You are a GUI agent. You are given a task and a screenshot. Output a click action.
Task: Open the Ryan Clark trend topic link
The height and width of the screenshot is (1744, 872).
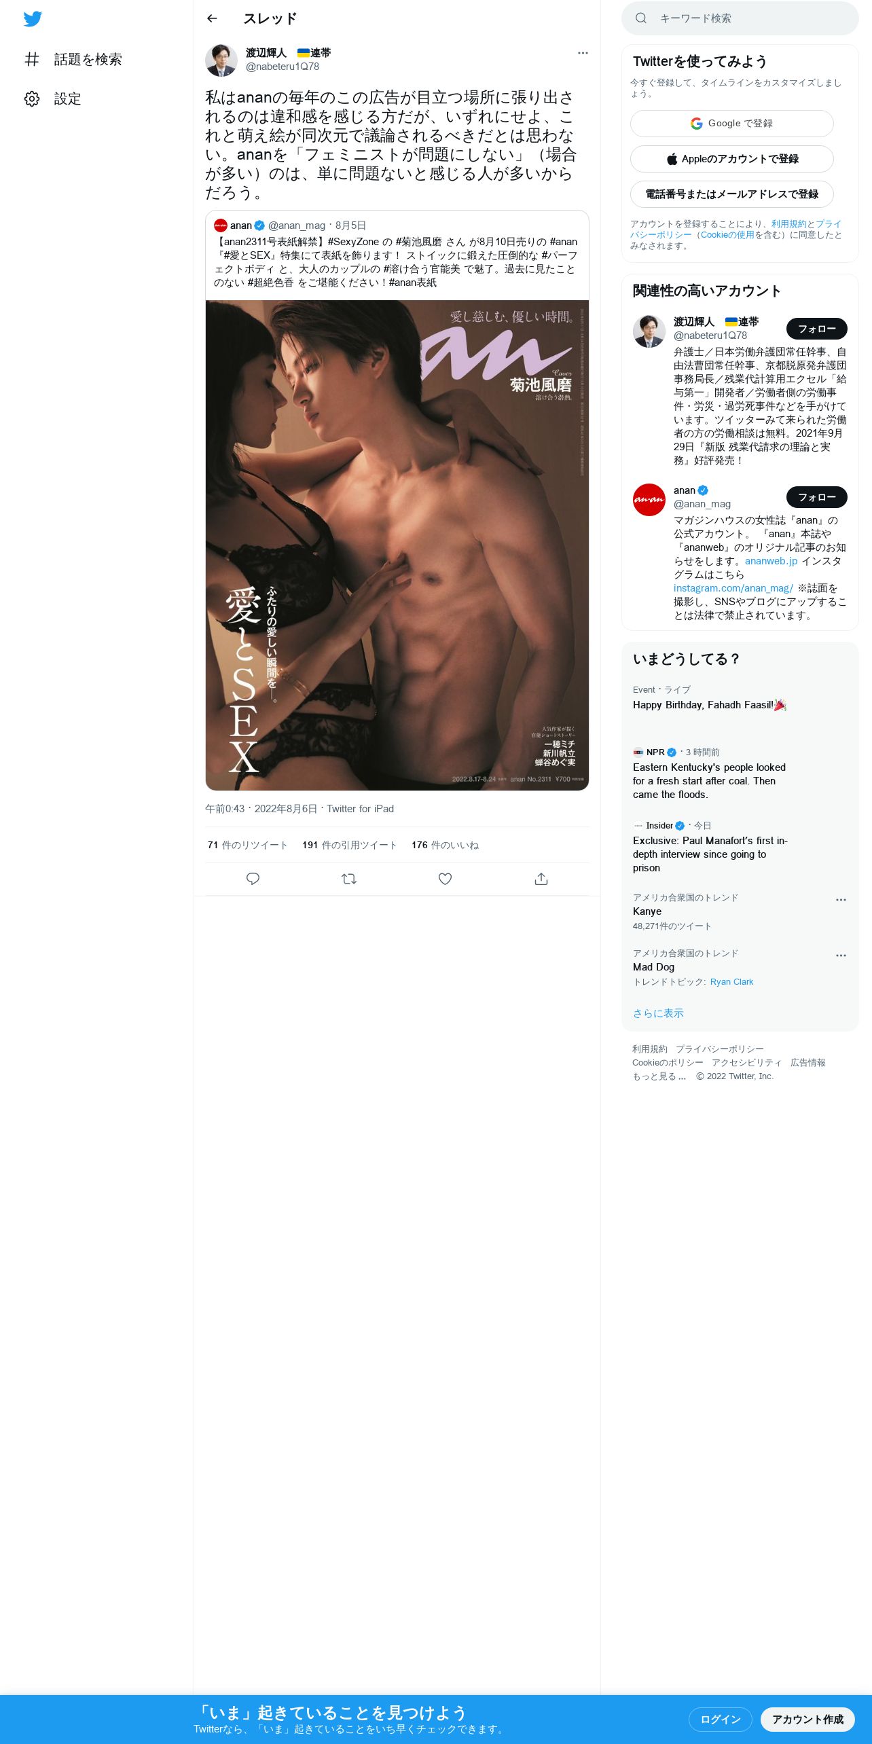[731, 982]
